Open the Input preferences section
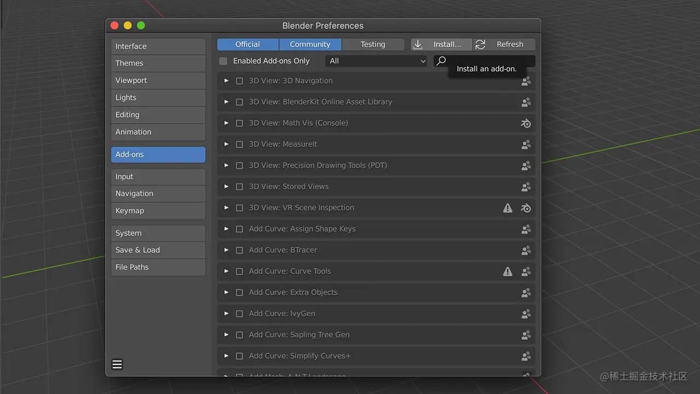Screen dimensions: 700x394 click(158, 177)
